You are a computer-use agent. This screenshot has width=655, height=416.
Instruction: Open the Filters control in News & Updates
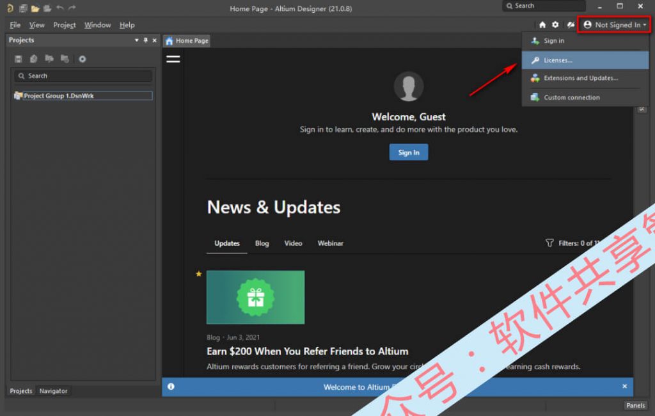click(573, 243)
